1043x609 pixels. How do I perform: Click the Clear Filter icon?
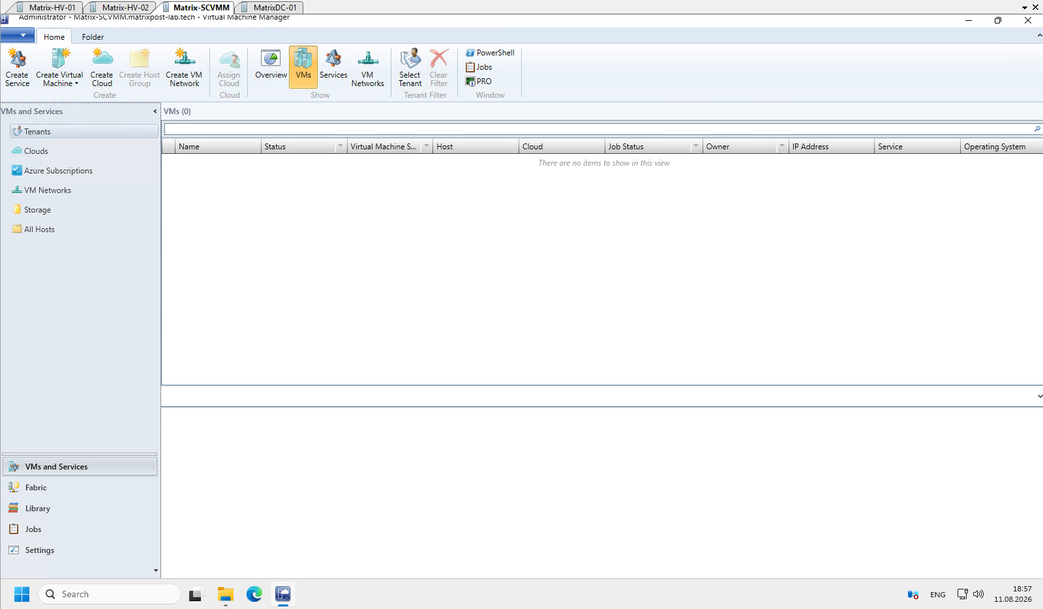pyautogui.click(x=439, y=67)
